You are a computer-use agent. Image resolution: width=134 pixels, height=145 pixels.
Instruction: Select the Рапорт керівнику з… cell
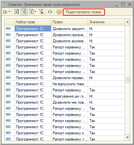[69, 133]
